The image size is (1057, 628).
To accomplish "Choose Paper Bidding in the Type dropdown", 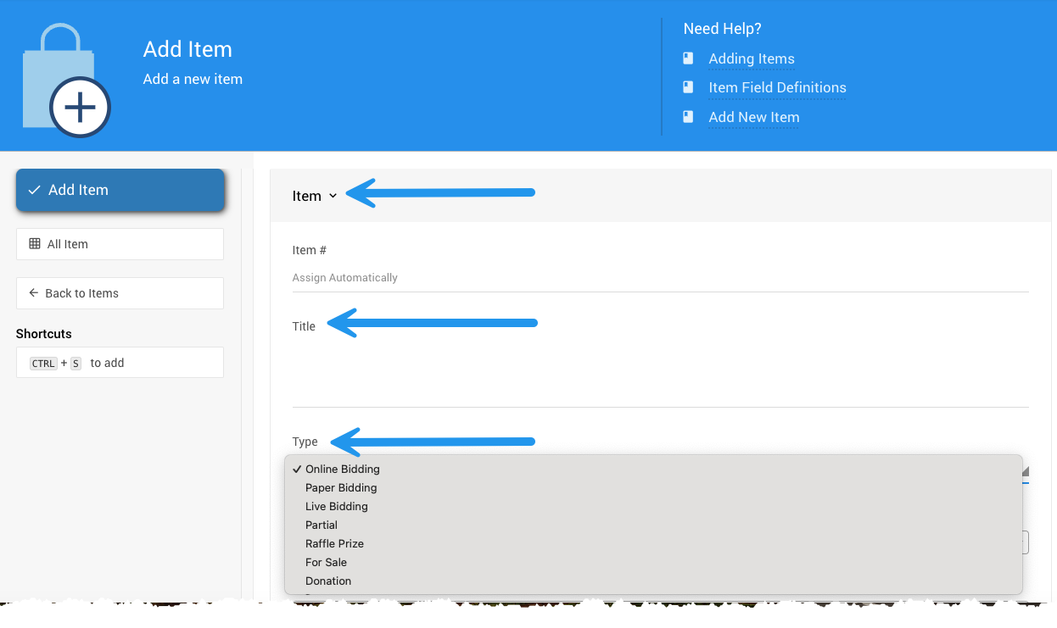I will (x=341, y=487).
